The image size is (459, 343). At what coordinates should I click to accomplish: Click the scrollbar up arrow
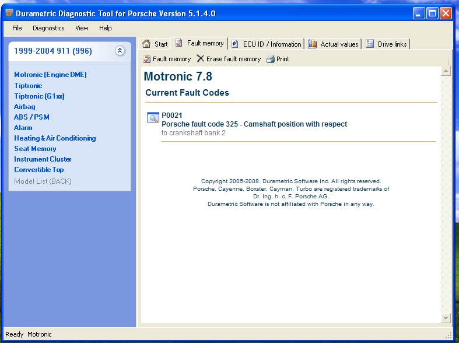coord(446,71)
